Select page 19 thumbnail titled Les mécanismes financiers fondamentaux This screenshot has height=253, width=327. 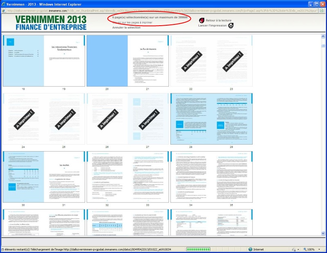point(65,61)
